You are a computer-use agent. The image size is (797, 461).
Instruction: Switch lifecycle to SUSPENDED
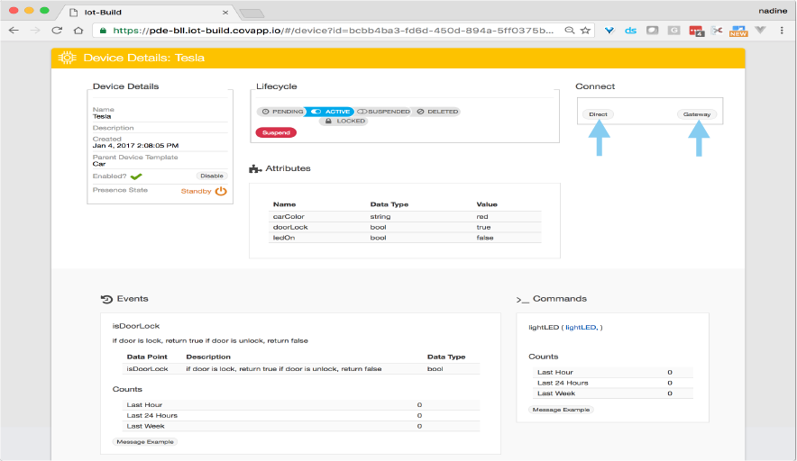pos(383,112)
